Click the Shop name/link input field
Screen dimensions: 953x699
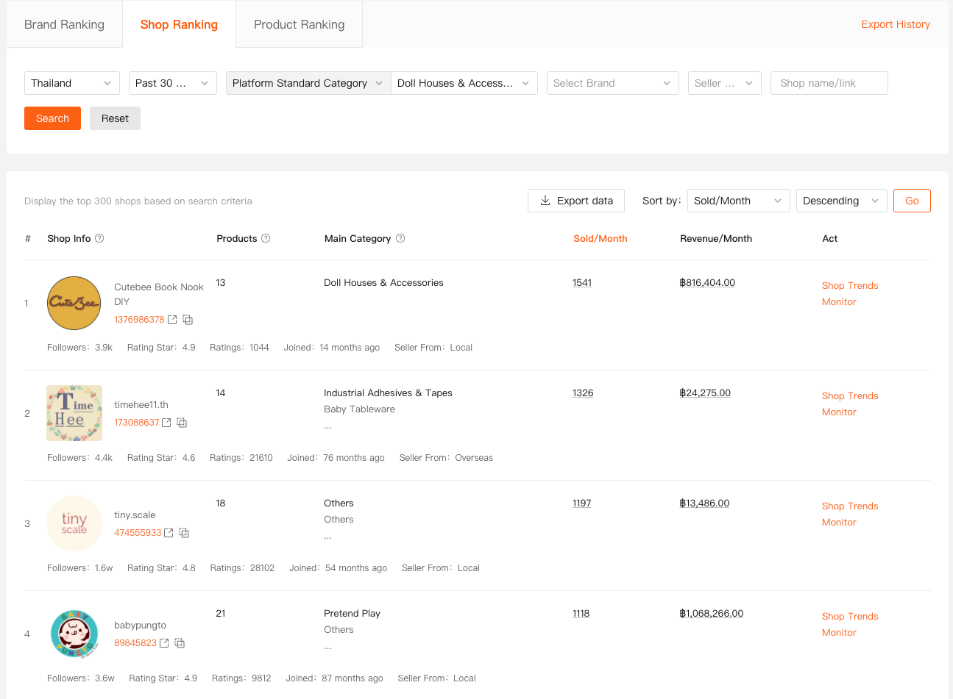829,83
